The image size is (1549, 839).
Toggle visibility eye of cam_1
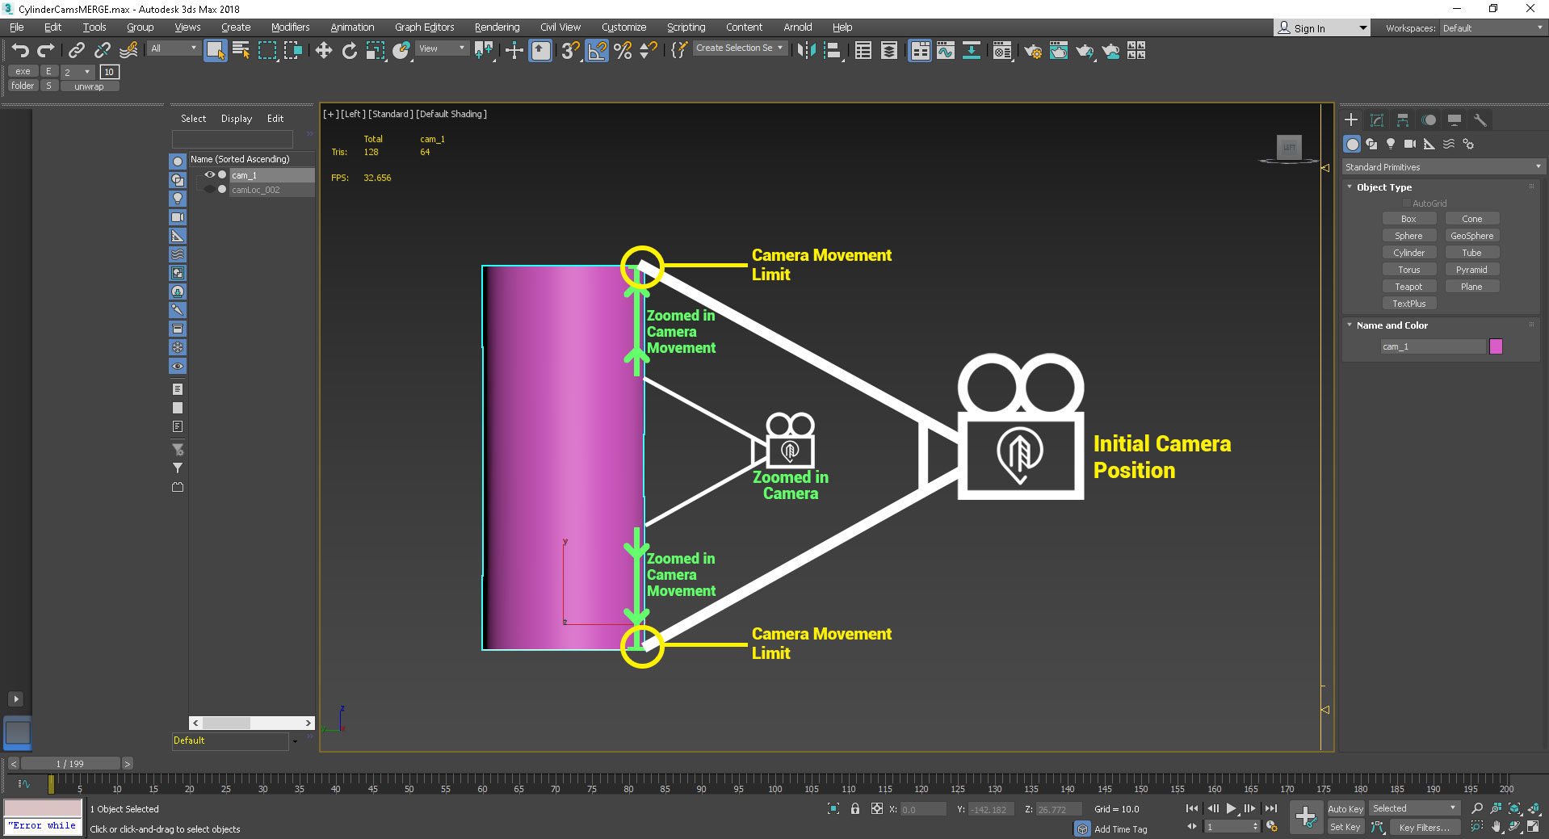tap(210, 175)
